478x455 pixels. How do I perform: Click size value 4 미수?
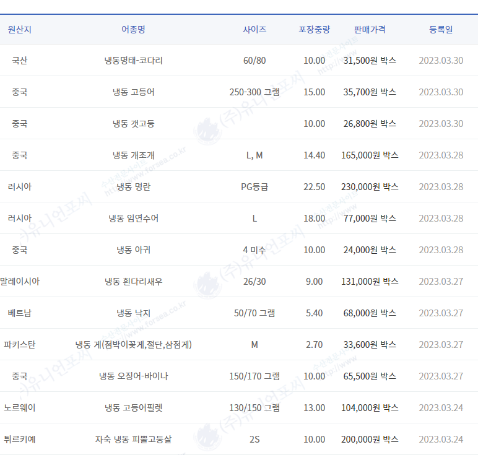pyautogui.click(x=254, y=250)
